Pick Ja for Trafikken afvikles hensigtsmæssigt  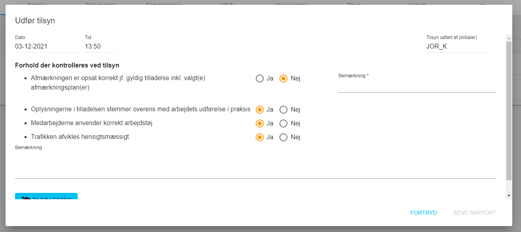click(x=260, y=137)
